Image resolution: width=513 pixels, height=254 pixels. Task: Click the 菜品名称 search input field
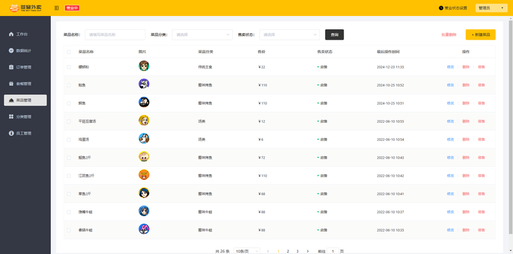click(115, 35)
